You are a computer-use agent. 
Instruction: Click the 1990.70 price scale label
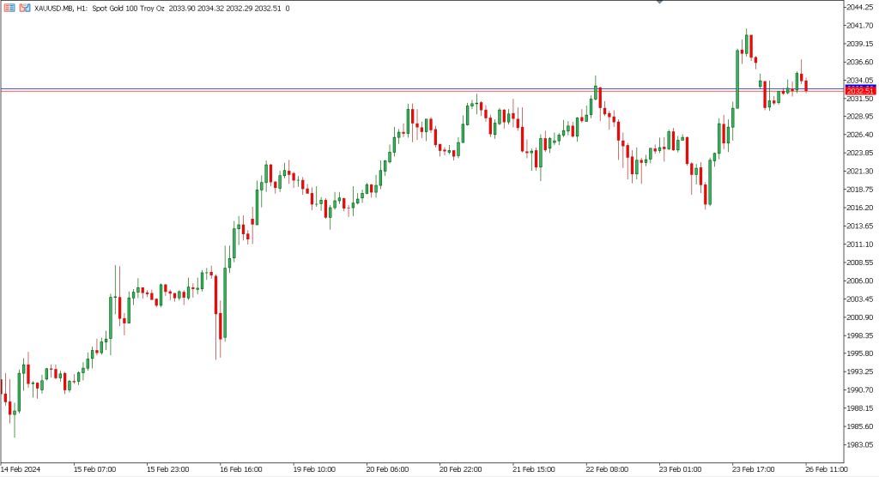click(860, 389)
